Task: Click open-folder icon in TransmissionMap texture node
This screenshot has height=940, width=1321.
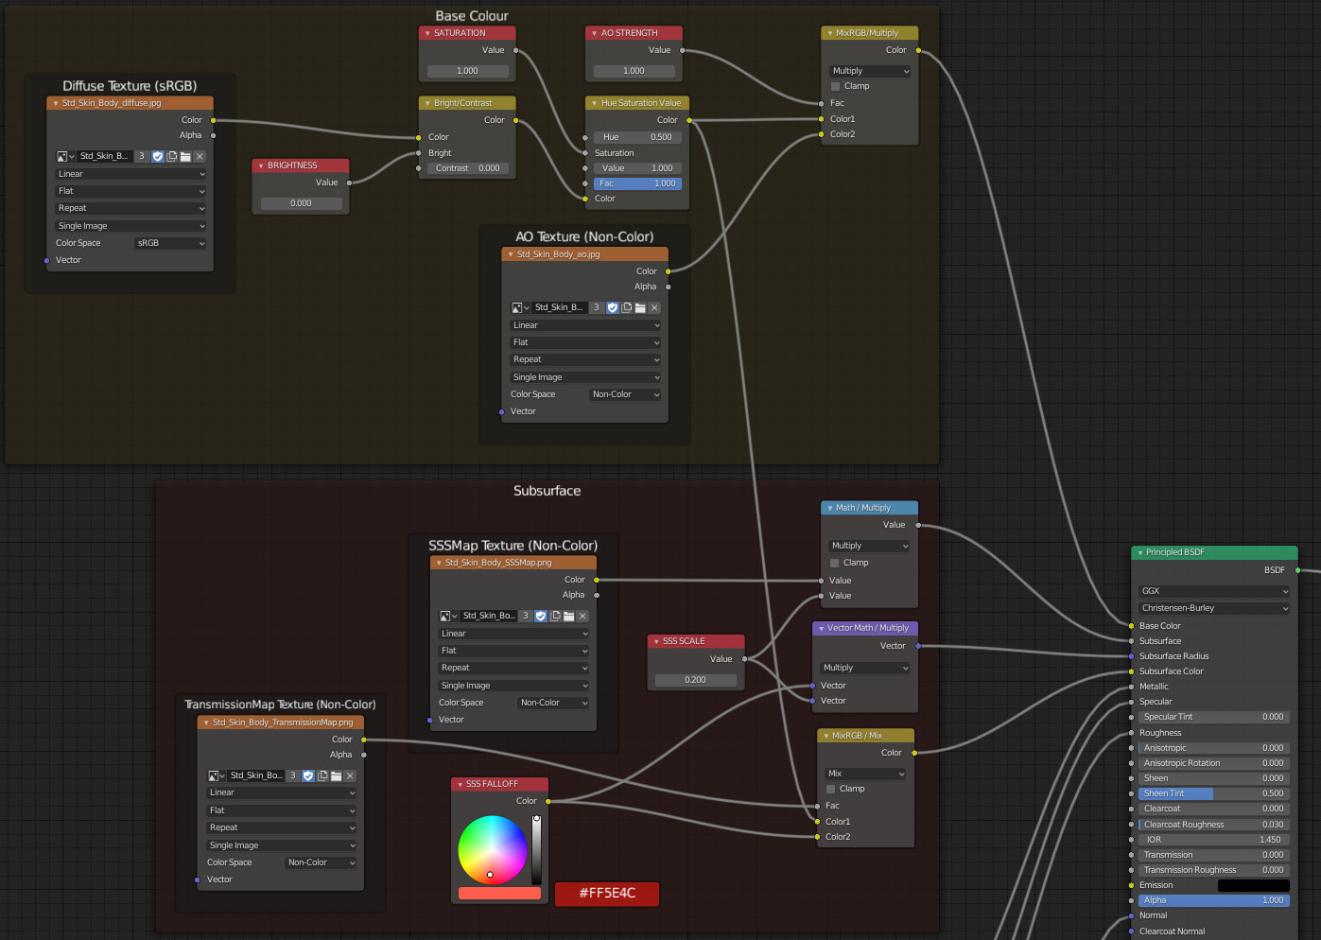Action: (336, 775)
